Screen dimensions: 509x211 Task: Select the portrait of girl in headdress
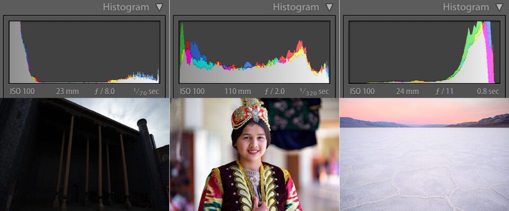point(254,154)
